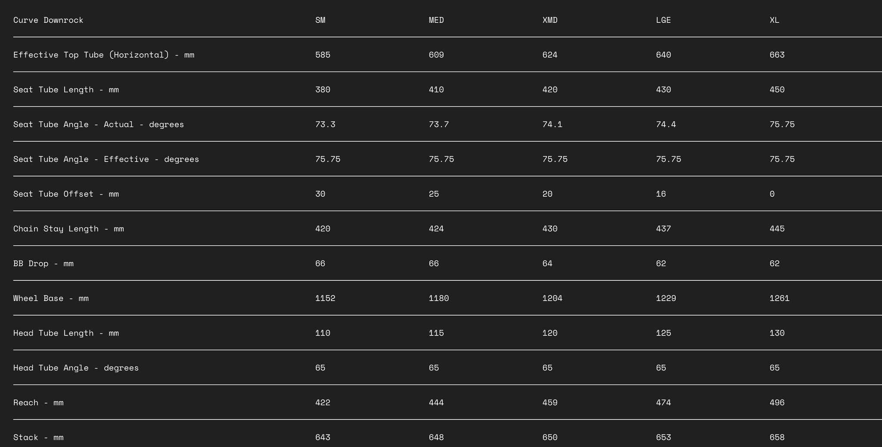This screenshot has width=882, height=447.
Task: Select the Stack value 658 for XL
Action: 777,438
